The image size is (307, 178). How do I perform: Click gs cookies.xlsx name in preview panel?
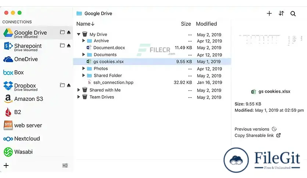click(x=274, y=91)
